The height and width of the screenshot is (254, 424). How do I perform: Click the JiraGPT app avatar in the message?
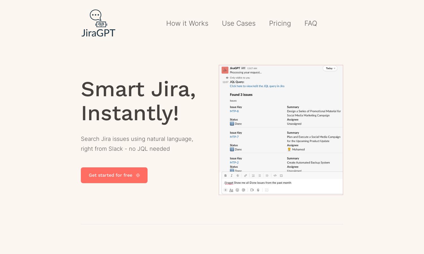(x=225, y=70)
